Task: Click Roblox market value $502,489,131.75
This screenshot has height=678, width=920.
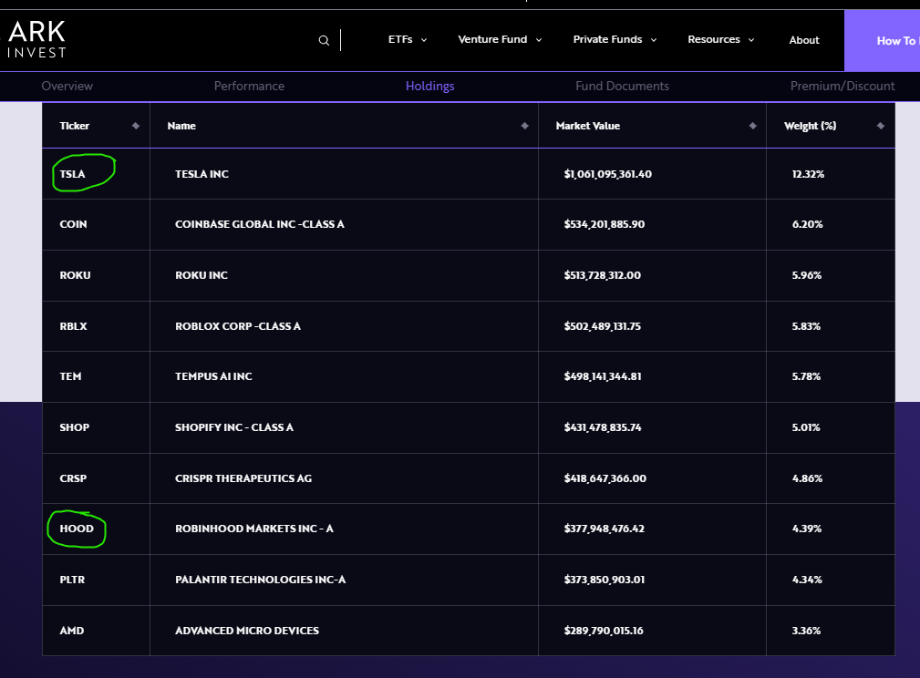Action: (x=603, y=326)
